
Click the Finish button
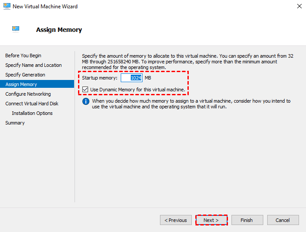point(247,220)
